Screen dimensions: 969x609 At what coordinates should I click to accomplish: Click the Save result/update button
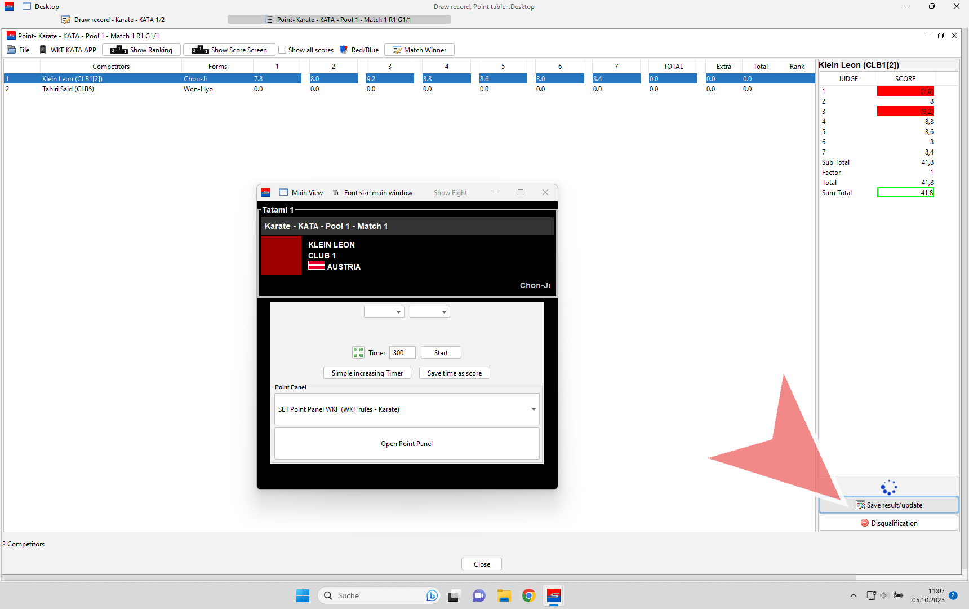point(888,505)
